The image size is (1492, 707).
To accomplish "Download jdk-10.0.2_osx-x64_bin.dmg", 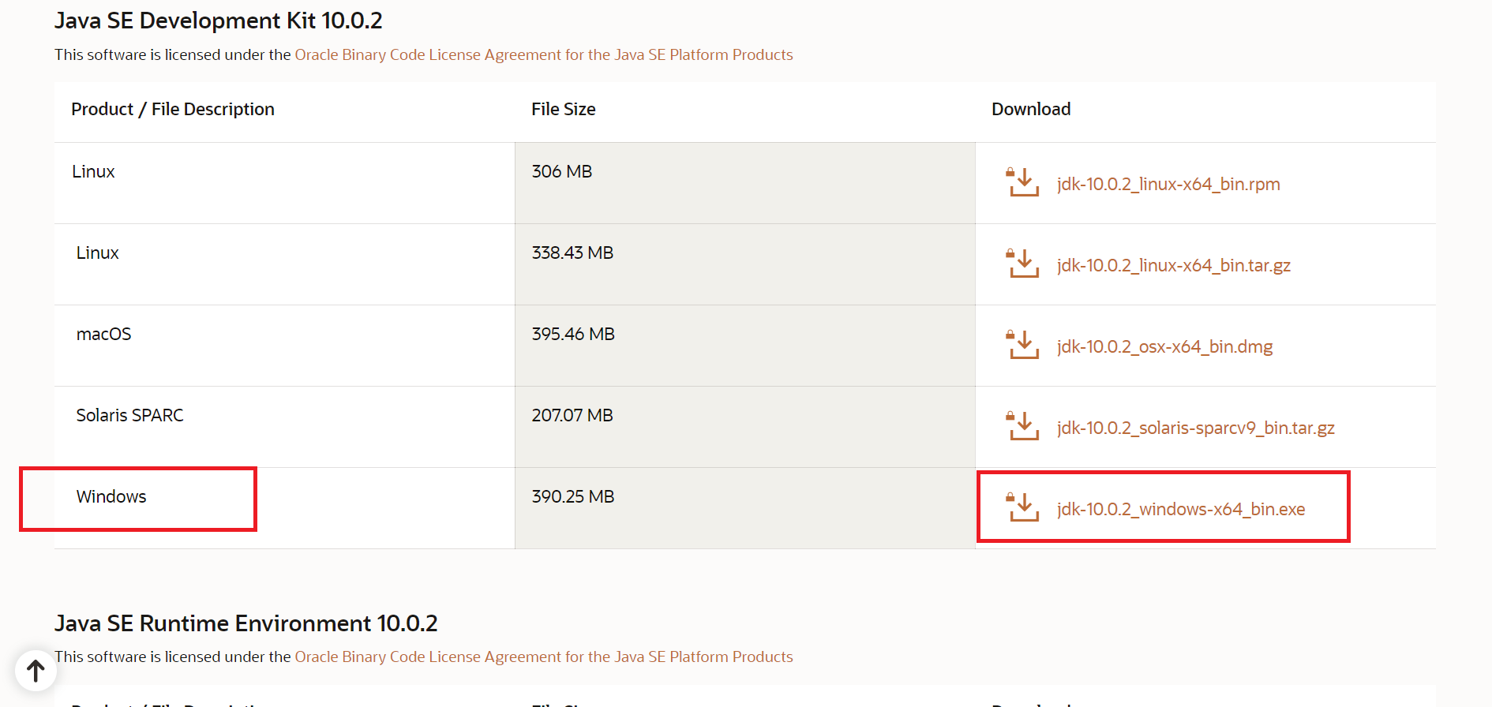I will click(x=1164, y=346).
